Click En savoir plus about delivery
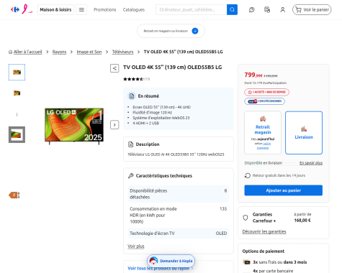The height and width of the screenshot is (273, 342). pyautogui.click(x=311, y=163)
